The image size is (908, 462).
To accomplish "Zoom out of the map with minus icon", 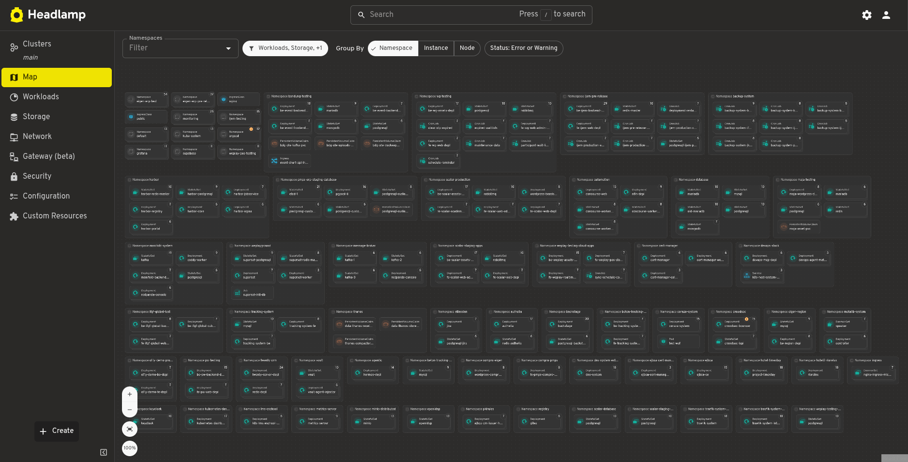I will point(130,410).
